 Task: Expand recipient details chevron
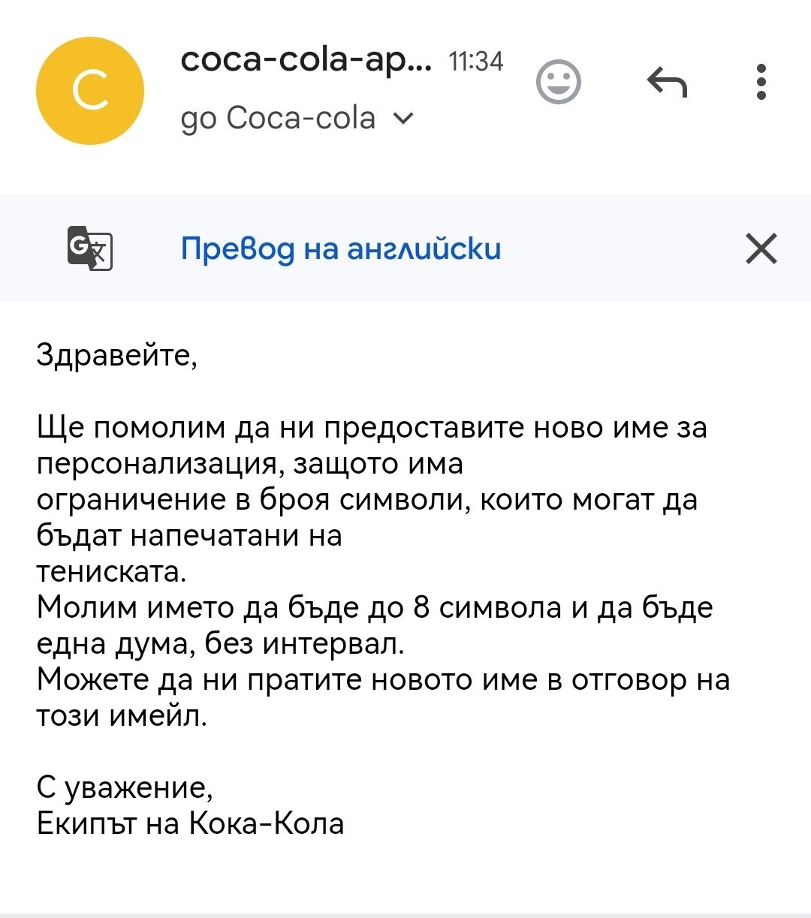click(x=403, y=119)
